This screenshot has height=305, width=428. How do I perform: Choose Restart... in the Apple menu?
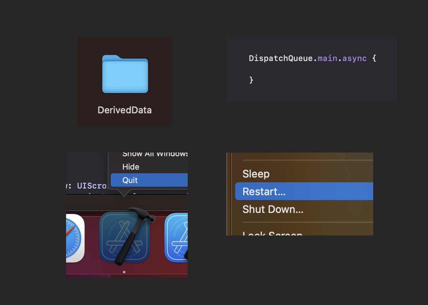pyautogui.click(x=304, y=191)
